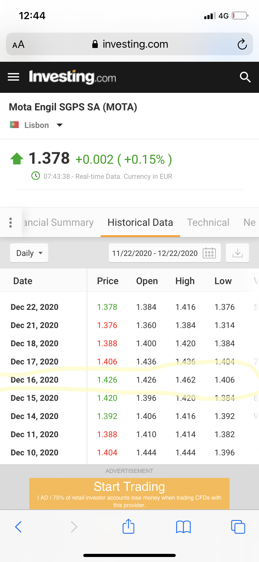Open the Daily timeframe dropdown
Image resolution: width=259 pixels, height=562 pixels.
point(29,253)
